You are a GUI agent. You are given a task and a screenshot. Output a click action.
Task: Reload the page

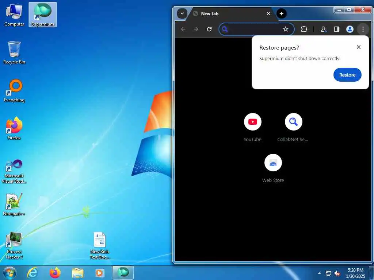click(209, 29)
